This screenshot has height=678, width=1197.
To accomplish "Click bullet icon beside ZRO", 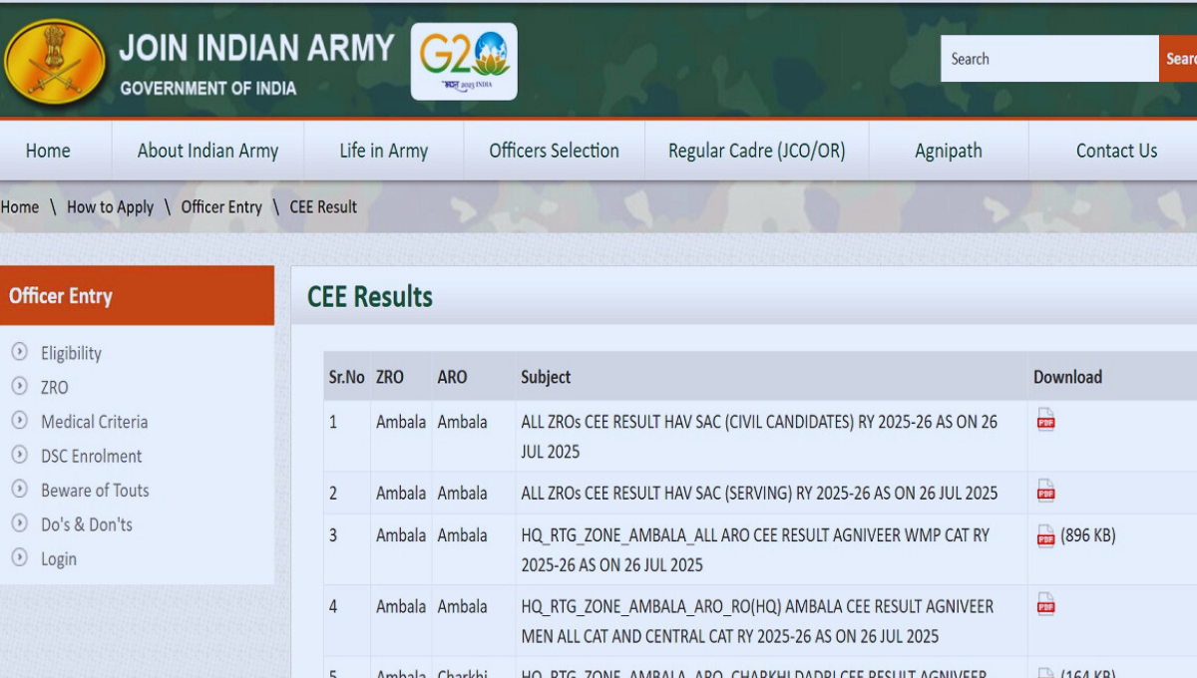I will pyautogui.click(x=19, y=386).
